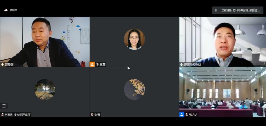Click the muted mic icon beside 张晋
Screen dimensions: 266x126
point(92,115)
